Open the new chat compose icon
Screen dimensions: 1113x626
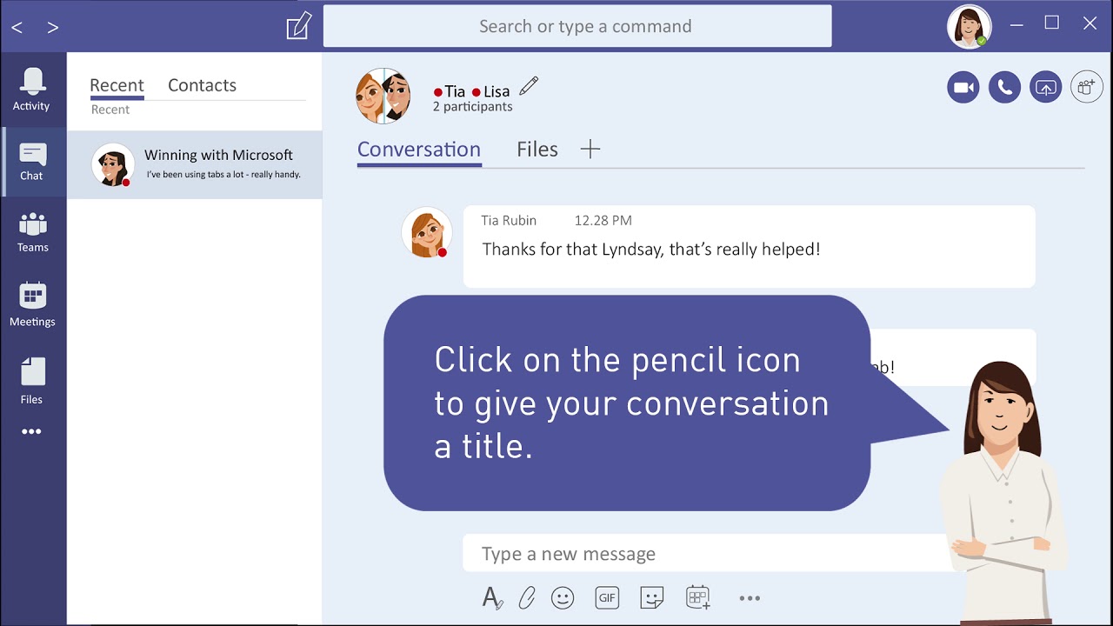pyautogui.click(x=299, y=25)
